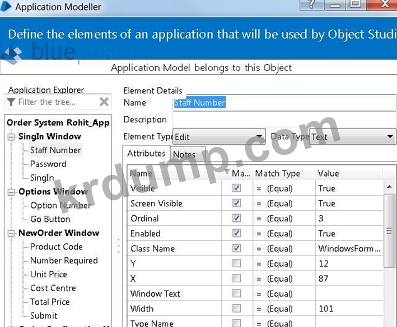Enable the Window Text match checkbox
This screenshot has height=327, width=397.
point(236,293)
